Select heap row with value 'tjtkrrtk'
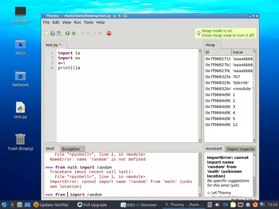Screen dimensions: 279x209 [x=229, y=83]
